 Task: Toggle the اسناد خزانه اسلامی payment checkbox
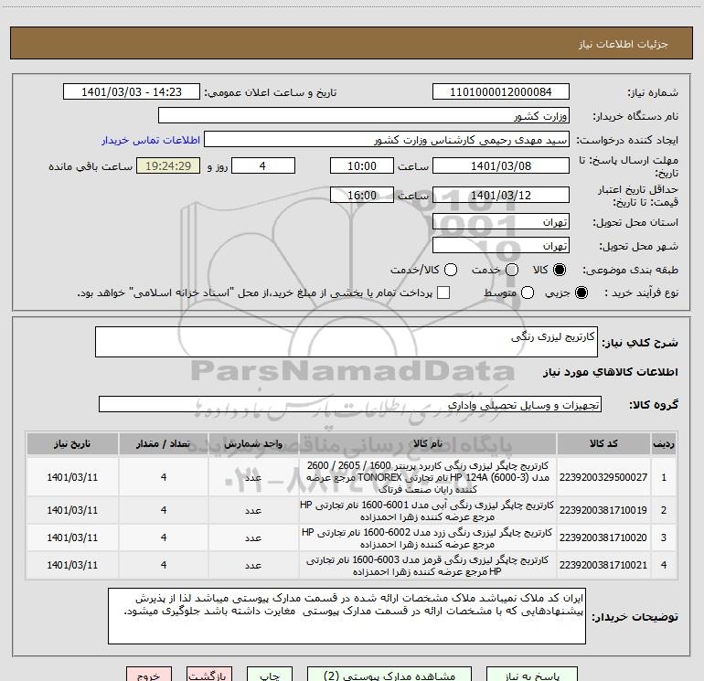443,293
